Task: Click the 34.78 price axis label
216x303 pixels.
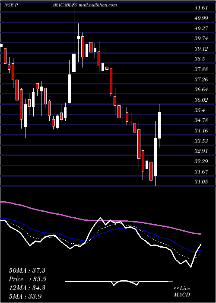Action: point(201,120)
